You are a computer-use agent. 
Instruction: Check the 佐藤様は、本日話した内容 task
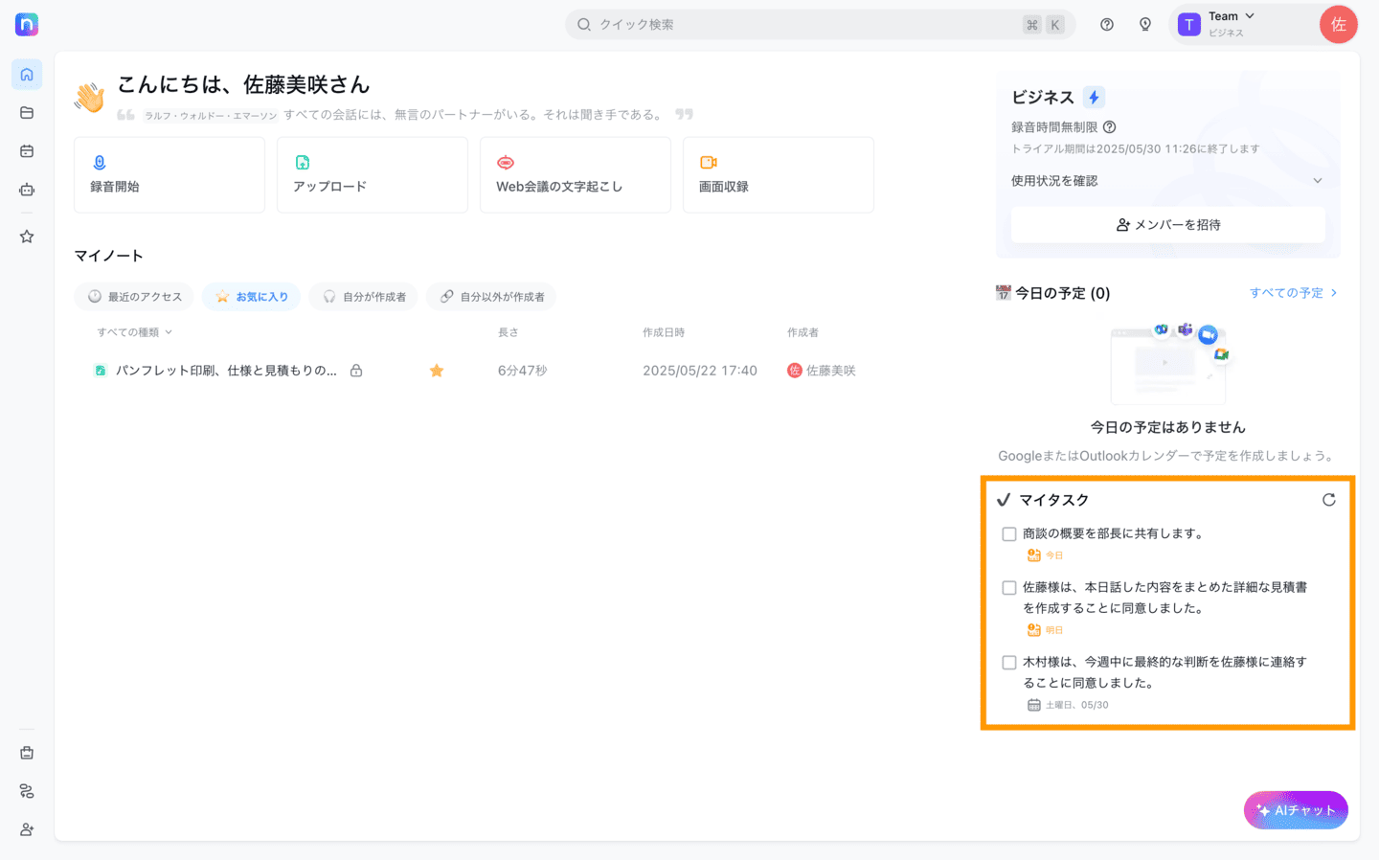[x=1009, y=588]
